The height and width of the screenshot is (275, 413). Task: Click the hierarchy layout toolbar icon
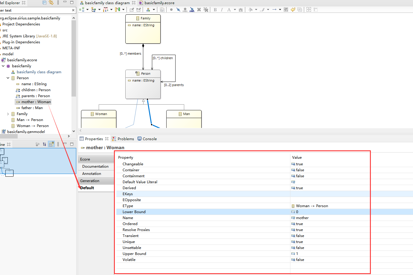pos(148,10)
